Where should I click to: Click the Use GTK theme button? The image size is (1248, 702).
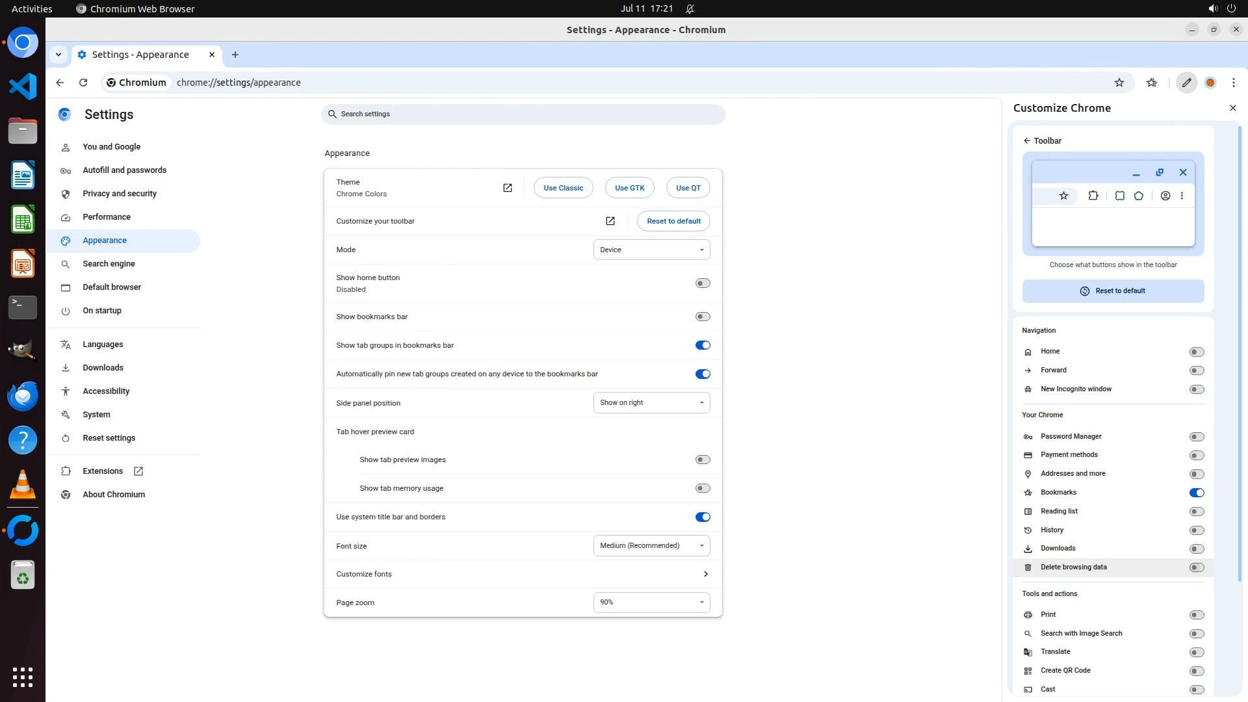629,188
